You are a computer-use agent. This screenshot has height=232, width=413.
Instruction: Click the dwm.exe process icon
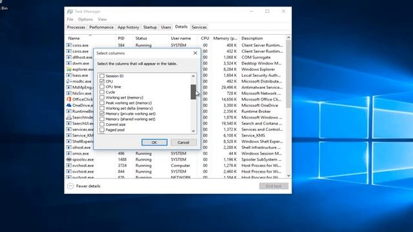pyautogui.click(x=69, y=63)
